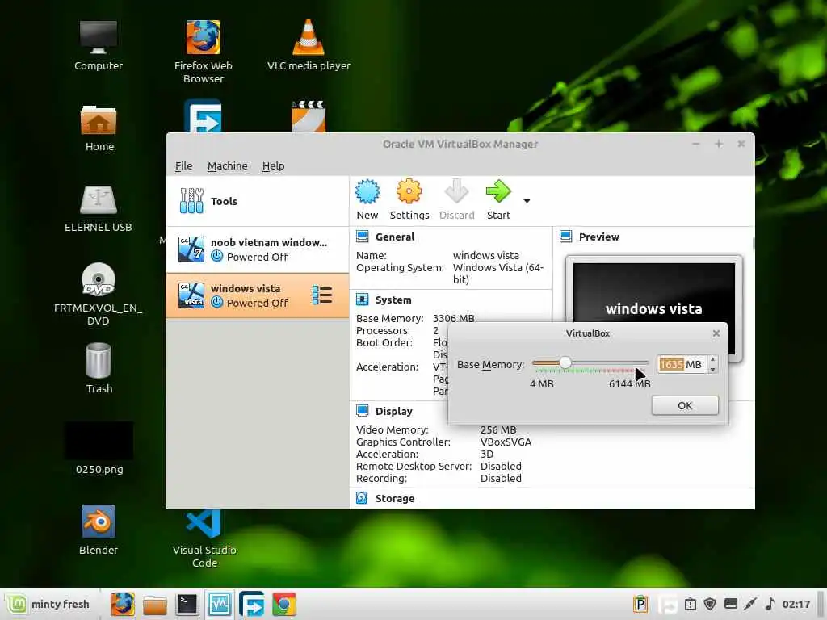Screen dimensions: 827x620
Task: Click the System section header
Action: [393, 300]
